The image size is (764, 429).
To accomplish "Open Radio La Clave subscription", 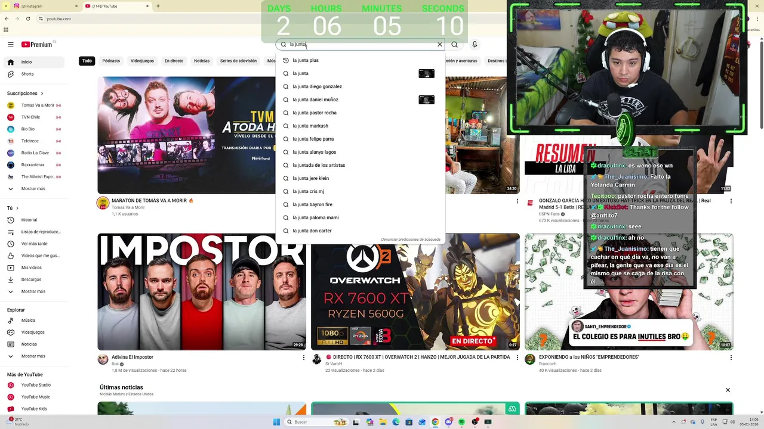I will 33,153.
